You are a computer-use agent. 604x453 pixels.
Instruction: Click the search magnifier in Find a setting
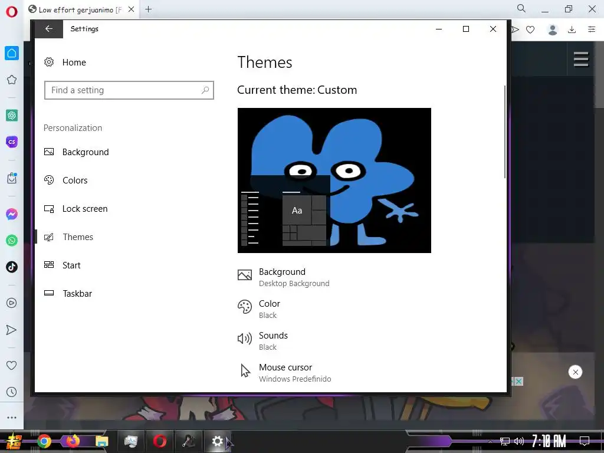coord(205,90)
